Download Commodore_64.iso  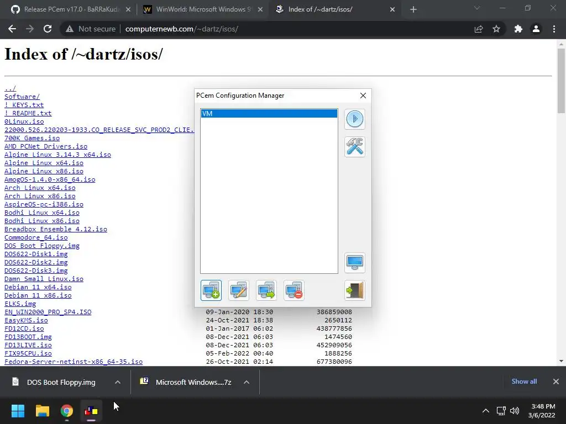36,237
